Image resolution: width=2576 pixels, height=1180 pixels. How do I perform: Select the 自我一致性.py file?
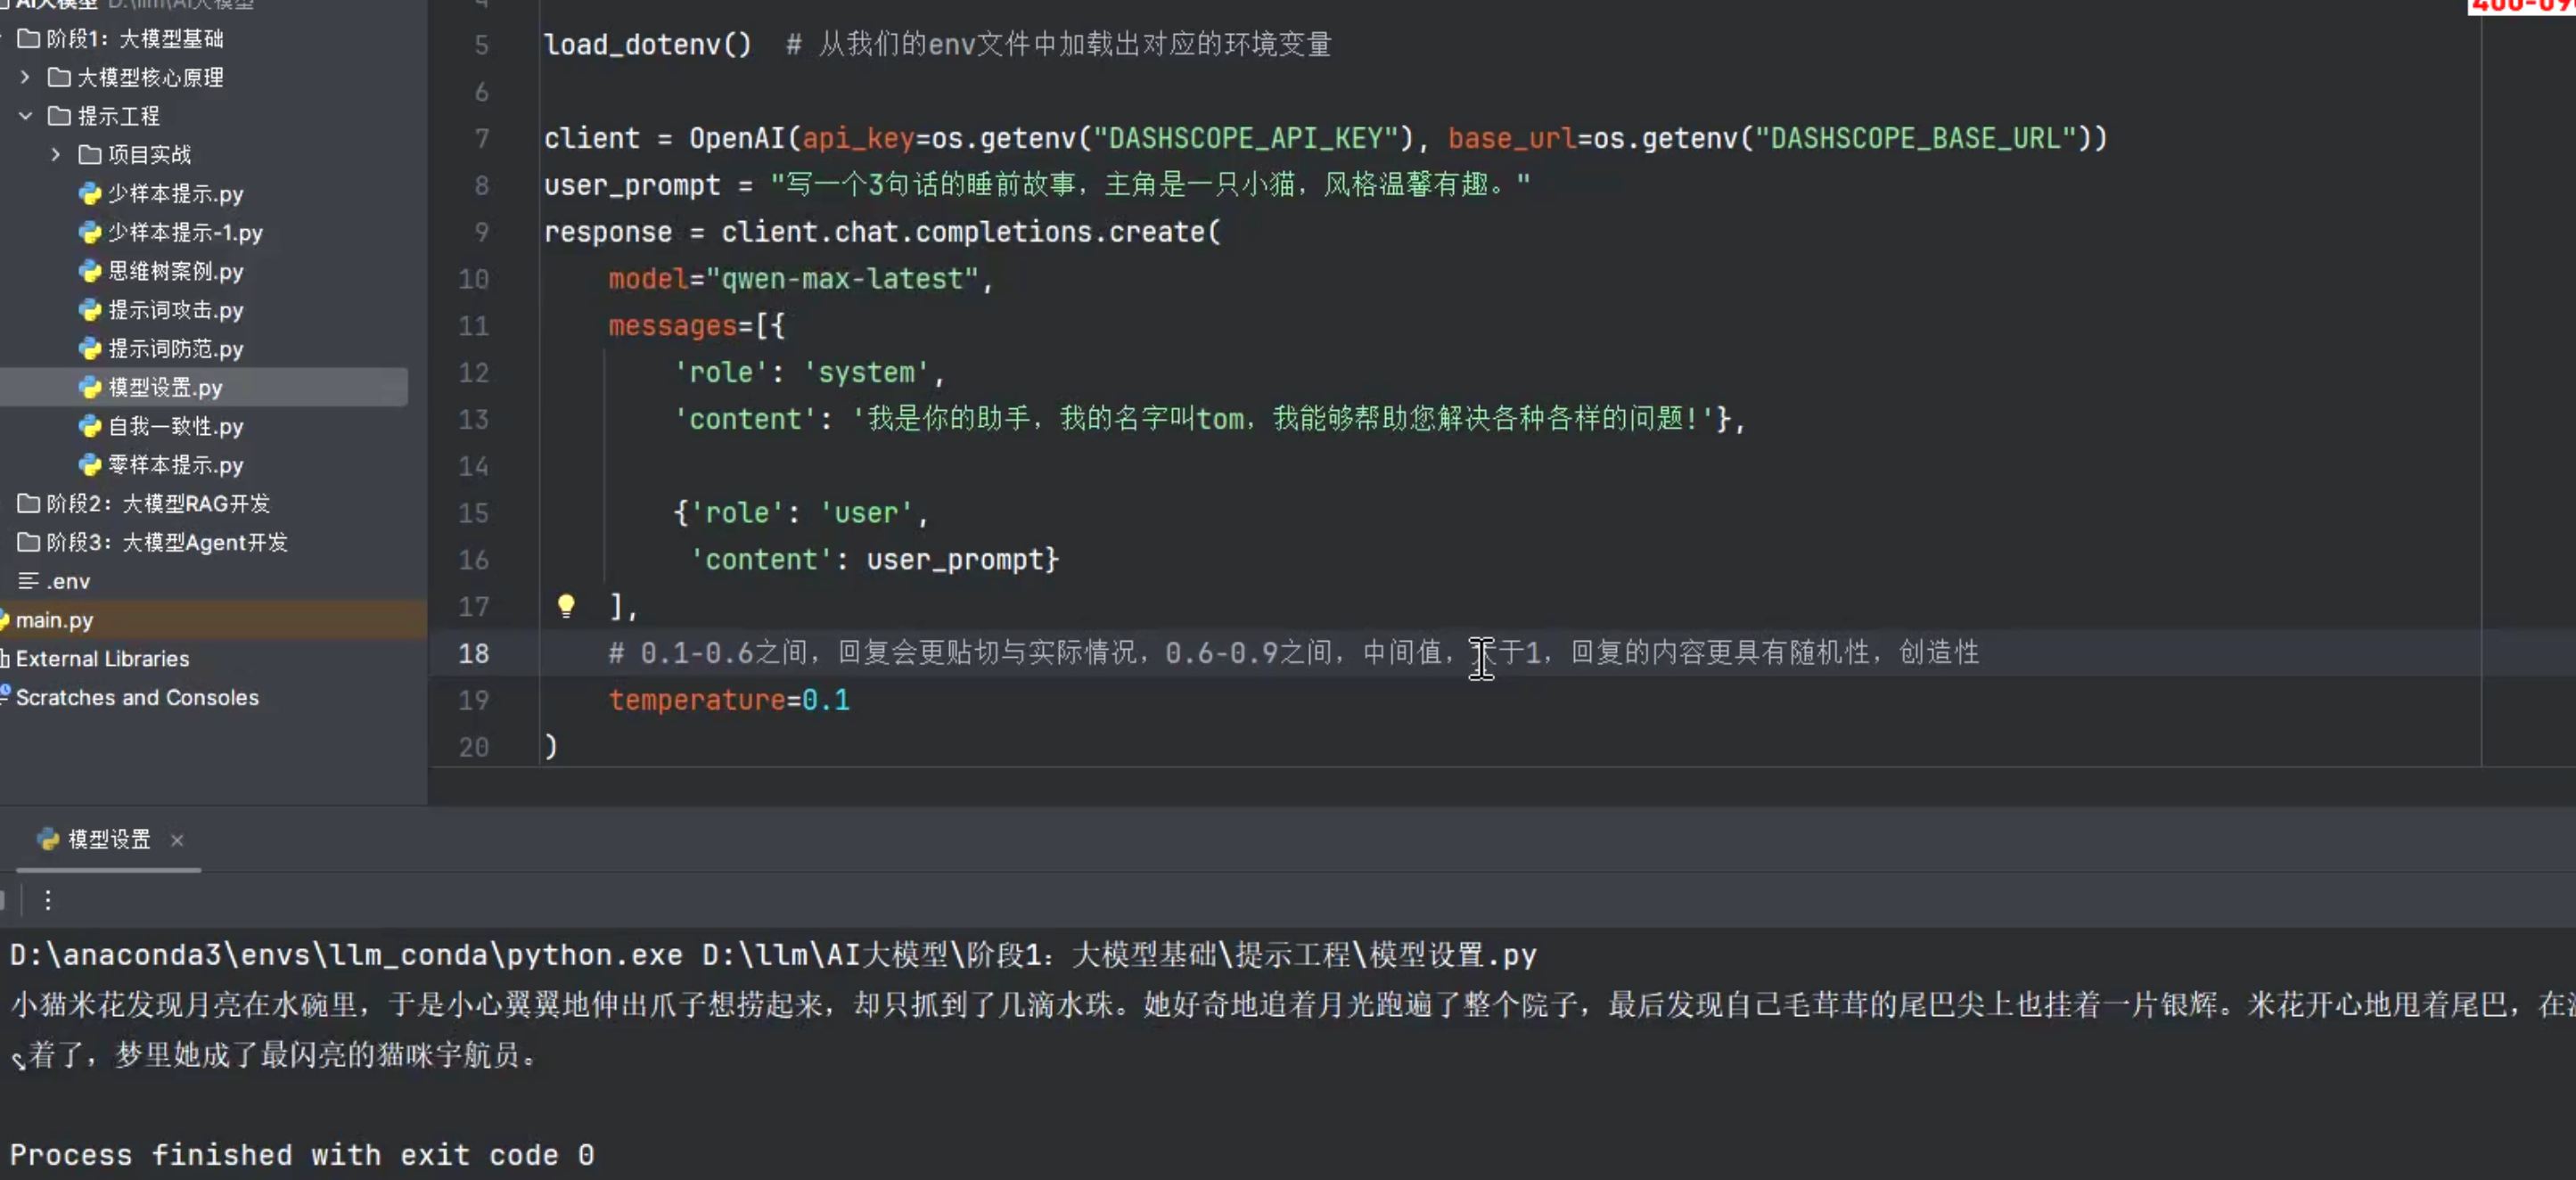(175, 426)
